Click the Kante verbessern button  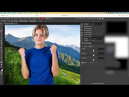pyautogui.click(x=24, y=21)
